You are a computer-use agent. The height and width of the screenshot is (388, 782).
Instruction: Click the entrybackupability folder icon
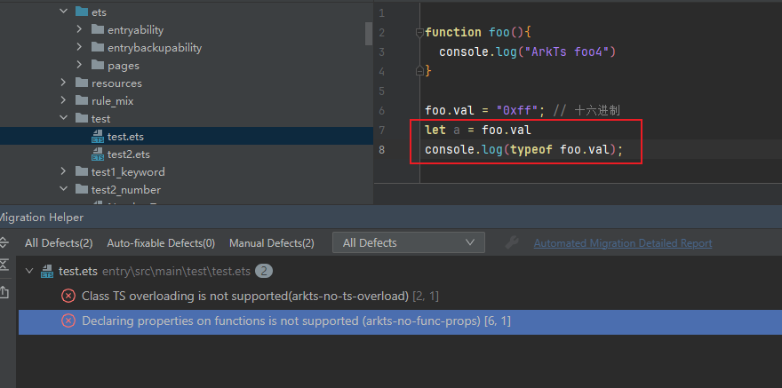(x=98, y=47)
